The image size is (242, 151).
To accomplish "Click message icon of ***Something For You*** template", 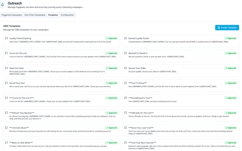I will pos(125,98).
